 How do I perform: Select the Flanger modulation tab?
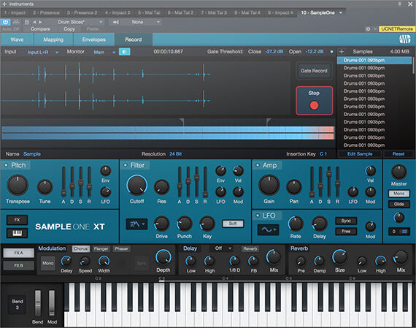click(101, 249)
